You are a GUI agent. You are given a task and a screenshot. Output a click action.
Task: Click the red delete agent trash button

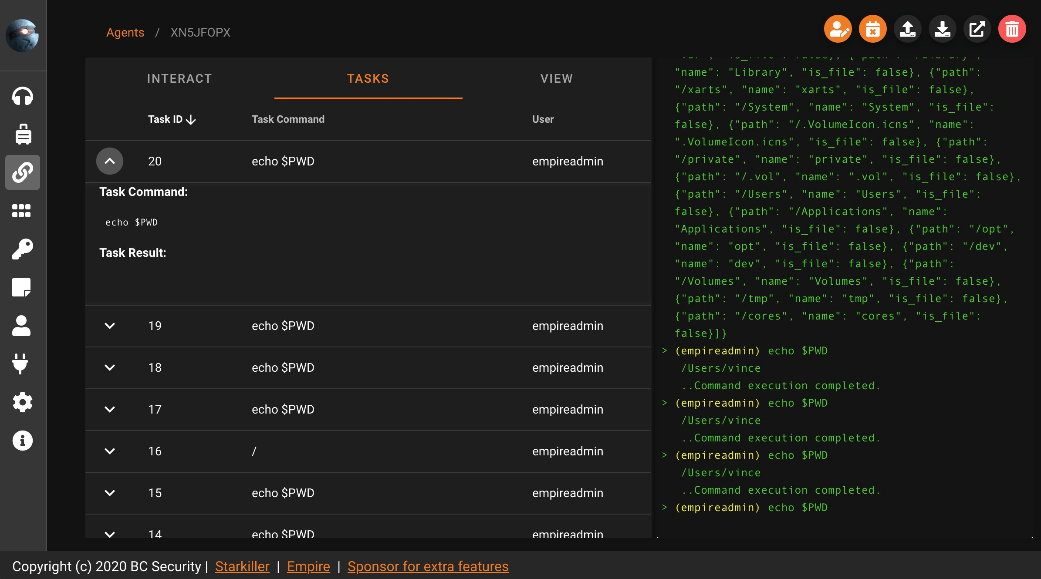[x=1012, y=29]
